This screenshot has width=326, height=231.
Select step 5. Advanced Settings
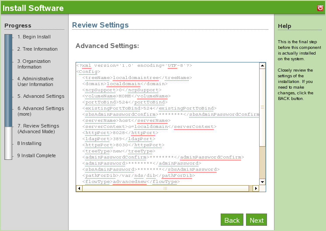click(41, 96)
